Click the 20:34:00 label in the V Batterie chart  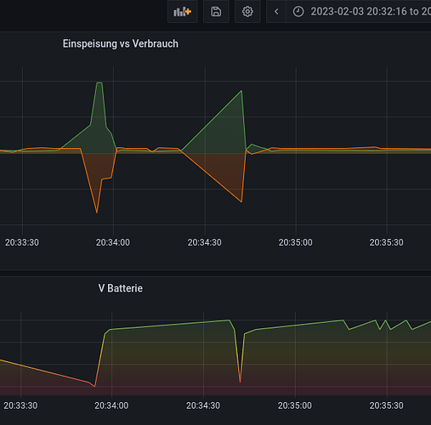[111, 405]
